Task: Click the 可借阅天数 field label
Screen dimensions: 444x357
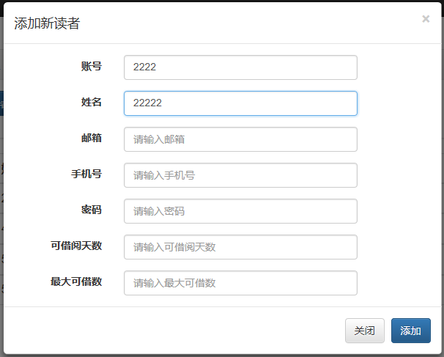Action: click(75, 246)
